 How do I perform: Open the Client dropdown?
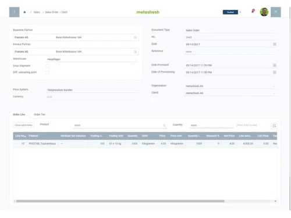coord(230,93)
